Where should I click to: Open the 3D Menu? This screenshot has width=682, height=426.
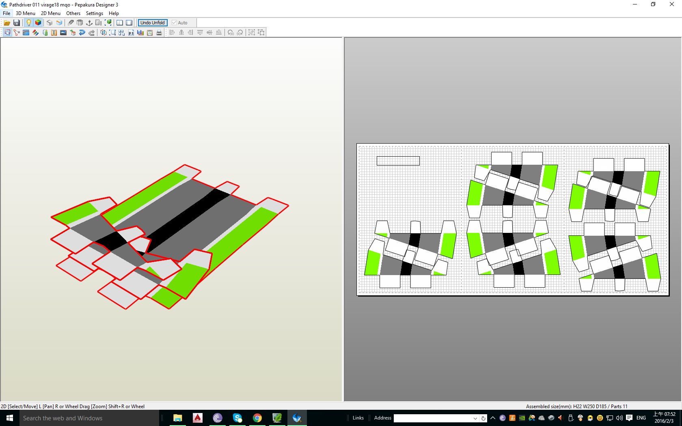click(x=25, y=13)
